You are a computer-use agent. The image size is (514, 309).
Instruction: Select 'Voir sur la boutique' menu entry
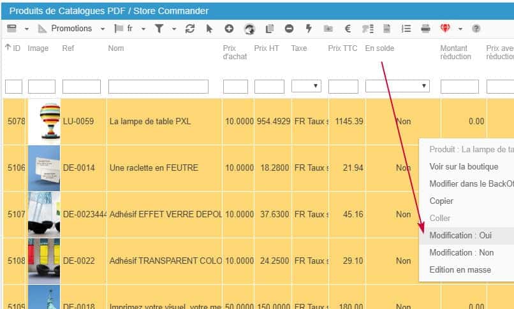point(464,167)
